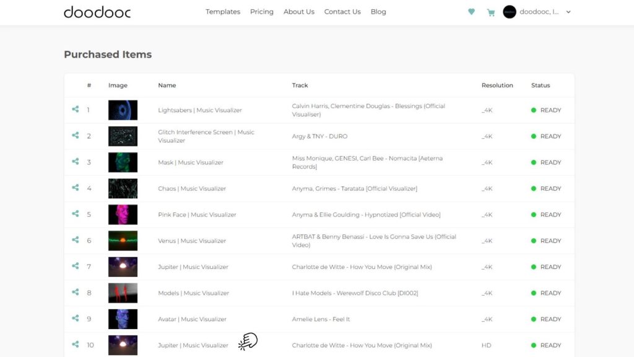Open the shopping cart icon
This screenshot has height=357, width=634.
point(491,12)
